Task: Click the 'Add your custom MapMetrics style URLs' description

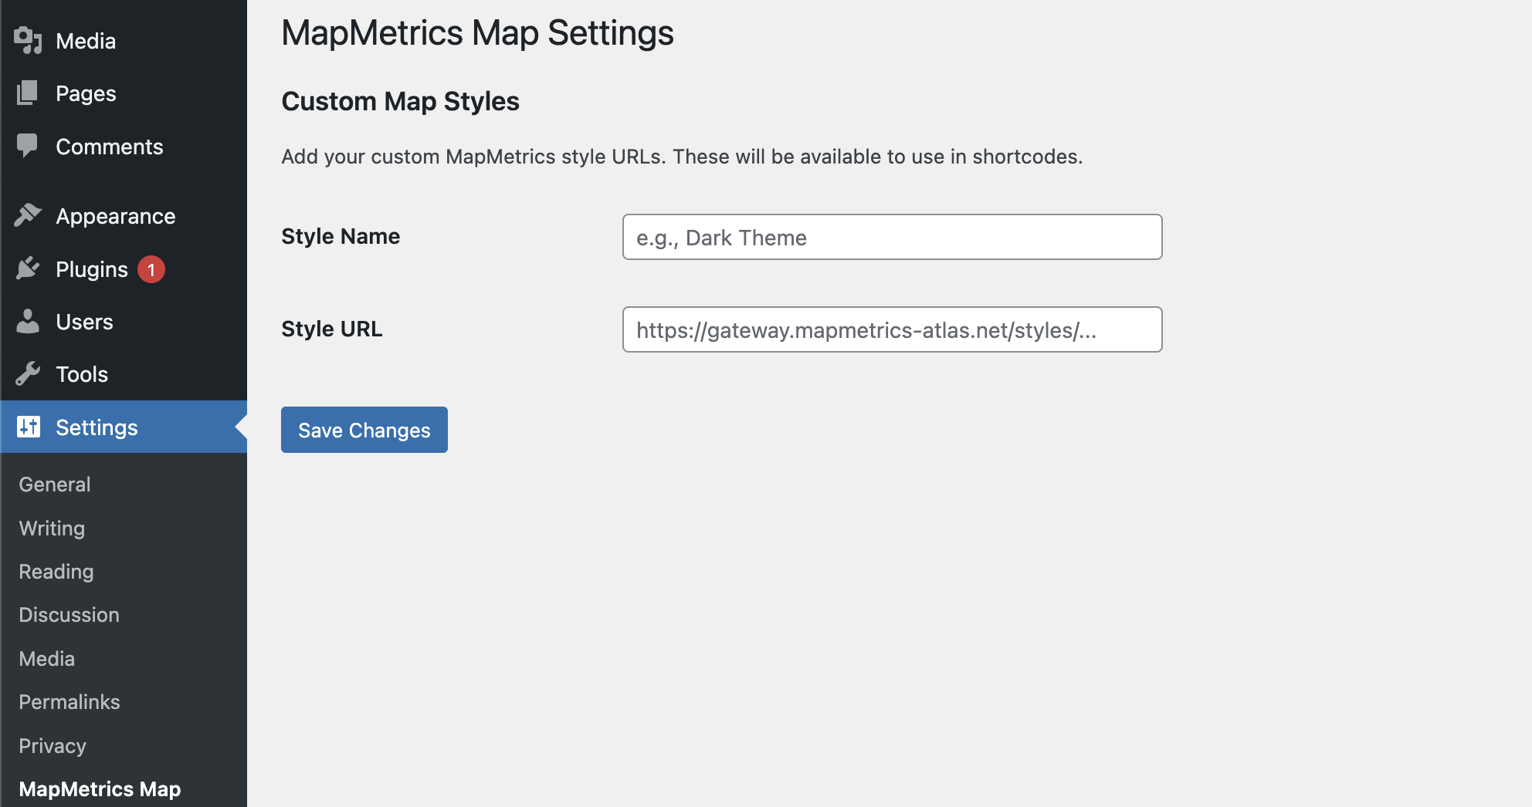Action: (682, 157)
